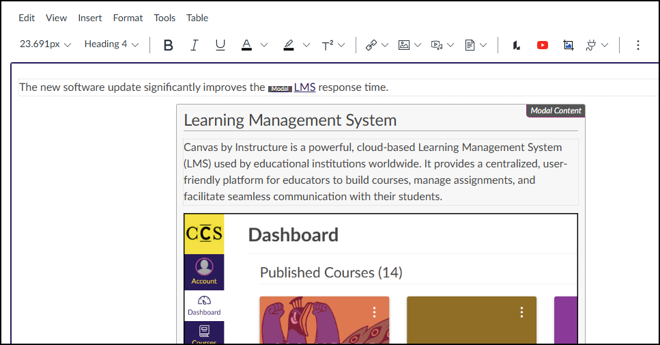Expand media options arrow
Viewport: 660px width, 345px height.
tap(450, 45)
